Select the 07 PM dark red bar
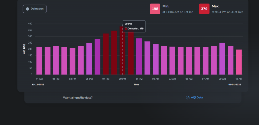The image size is (259, 125). click(106, 54)
